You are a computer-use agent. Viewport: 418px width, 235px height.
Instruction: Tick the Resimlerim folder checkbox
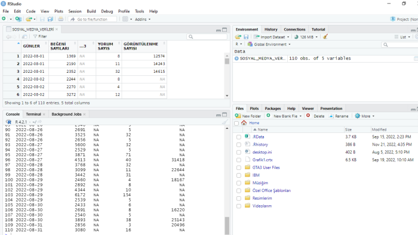click(x=239, y=198)
